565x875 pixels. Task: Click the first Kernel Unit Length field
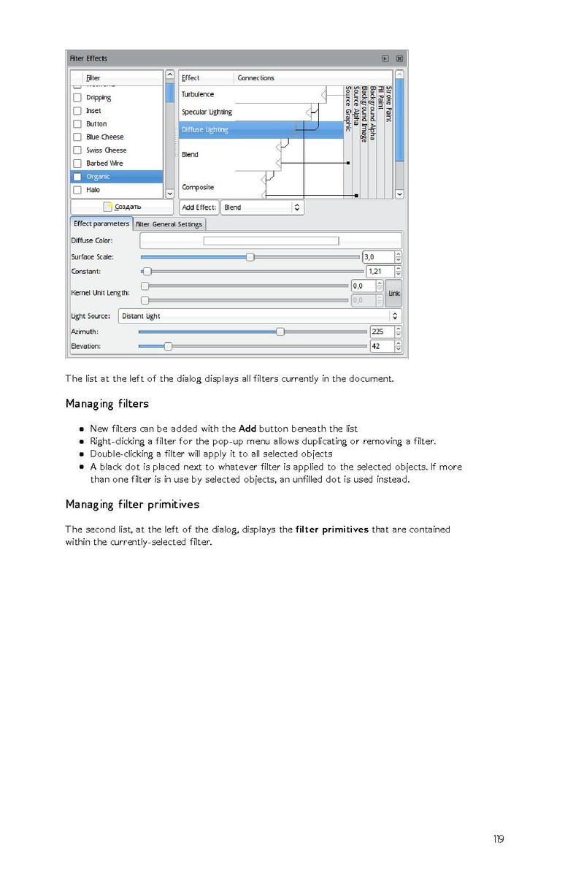(364, 286)
